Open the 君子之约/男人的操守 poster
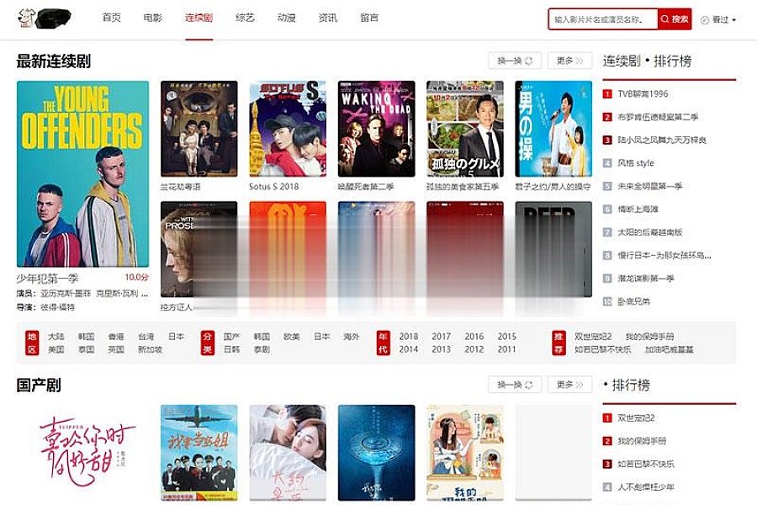The image size is (757, 505). (553, 129)
